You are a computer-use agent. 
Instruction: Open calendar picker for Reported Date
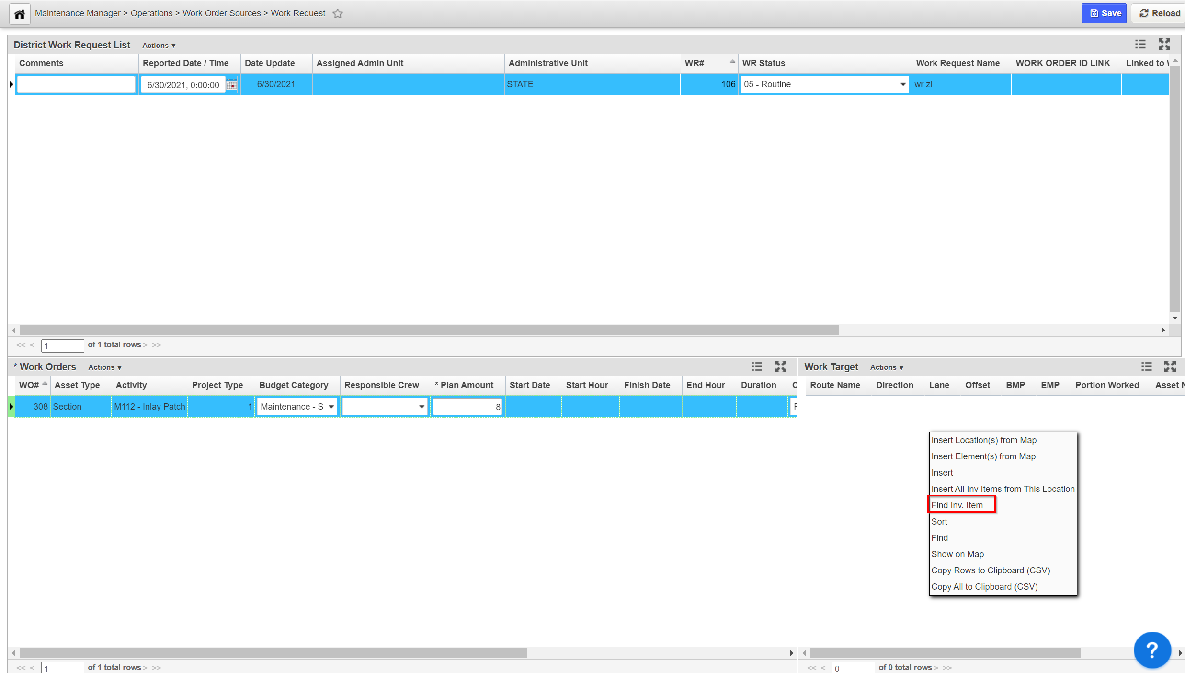[x=232, y=85]
